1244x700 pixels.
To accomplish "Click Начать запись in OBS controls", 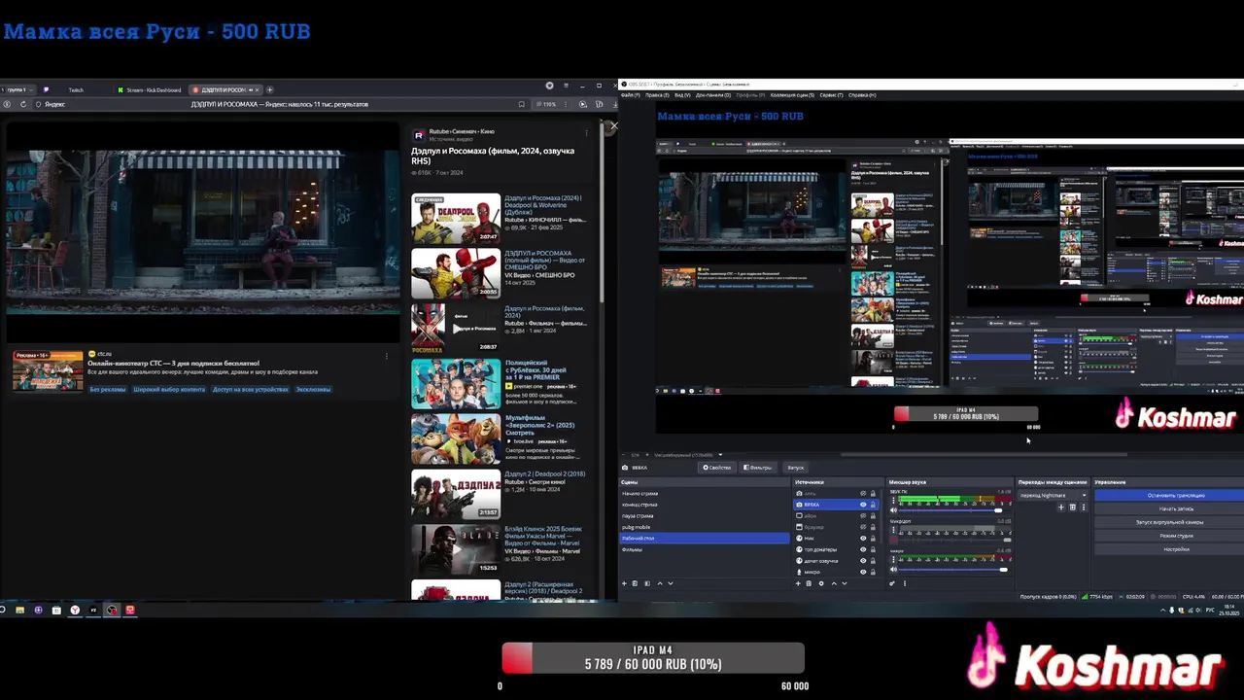I will (x=1170, y=508).
